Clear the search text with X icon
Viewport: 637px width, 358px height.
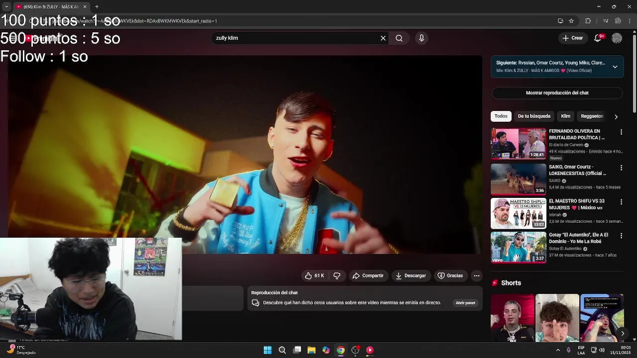(383, 38)
